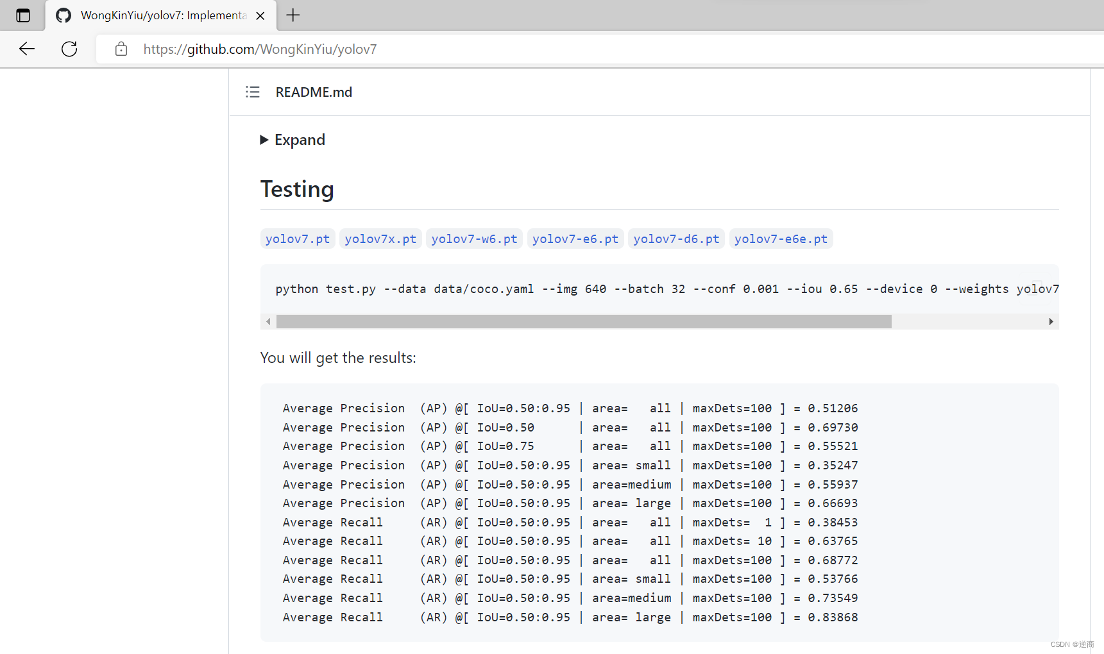Expand the collapsed details section
Viewport: 1104px width, 654px height.
pyautogui.click(x=293, y=140)
